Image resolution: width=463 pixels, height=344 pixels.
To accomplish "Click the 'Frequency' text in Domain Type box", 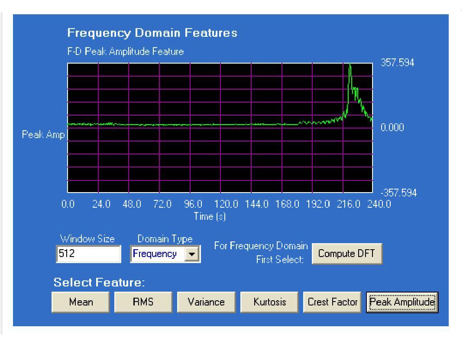I will pos(155,254).
